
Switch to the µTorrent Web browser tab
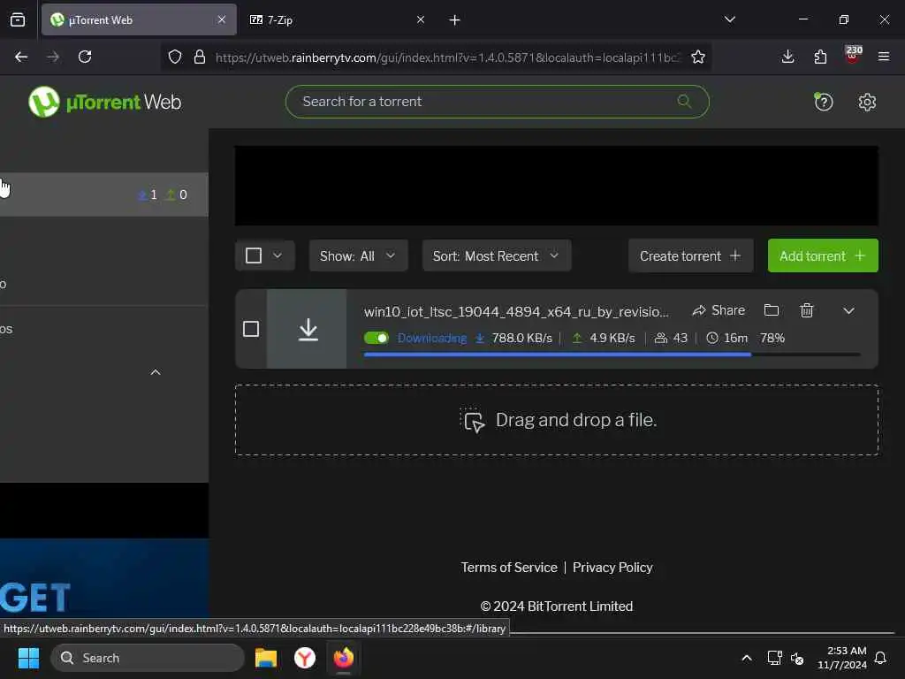pos(139,19)
